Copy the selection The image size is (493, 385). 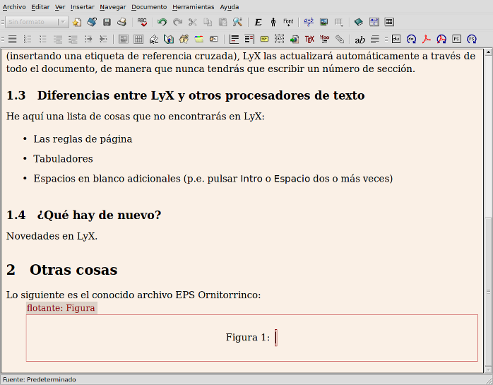tap(208, 22)
